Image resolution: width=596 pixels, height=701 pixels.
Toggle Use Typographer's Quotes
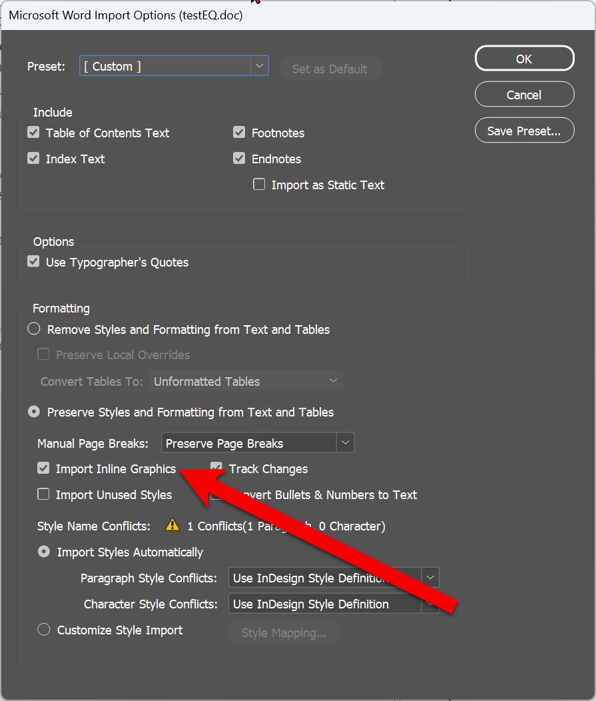click(33, 261)
